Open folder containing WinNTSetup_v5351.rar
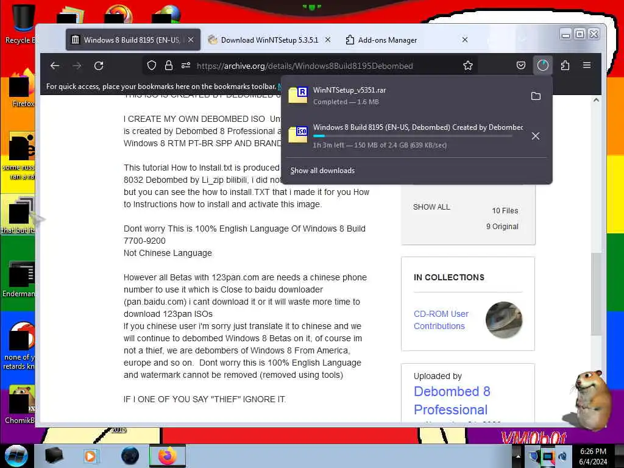The image size is (624, 468). (x=536, y=96)
